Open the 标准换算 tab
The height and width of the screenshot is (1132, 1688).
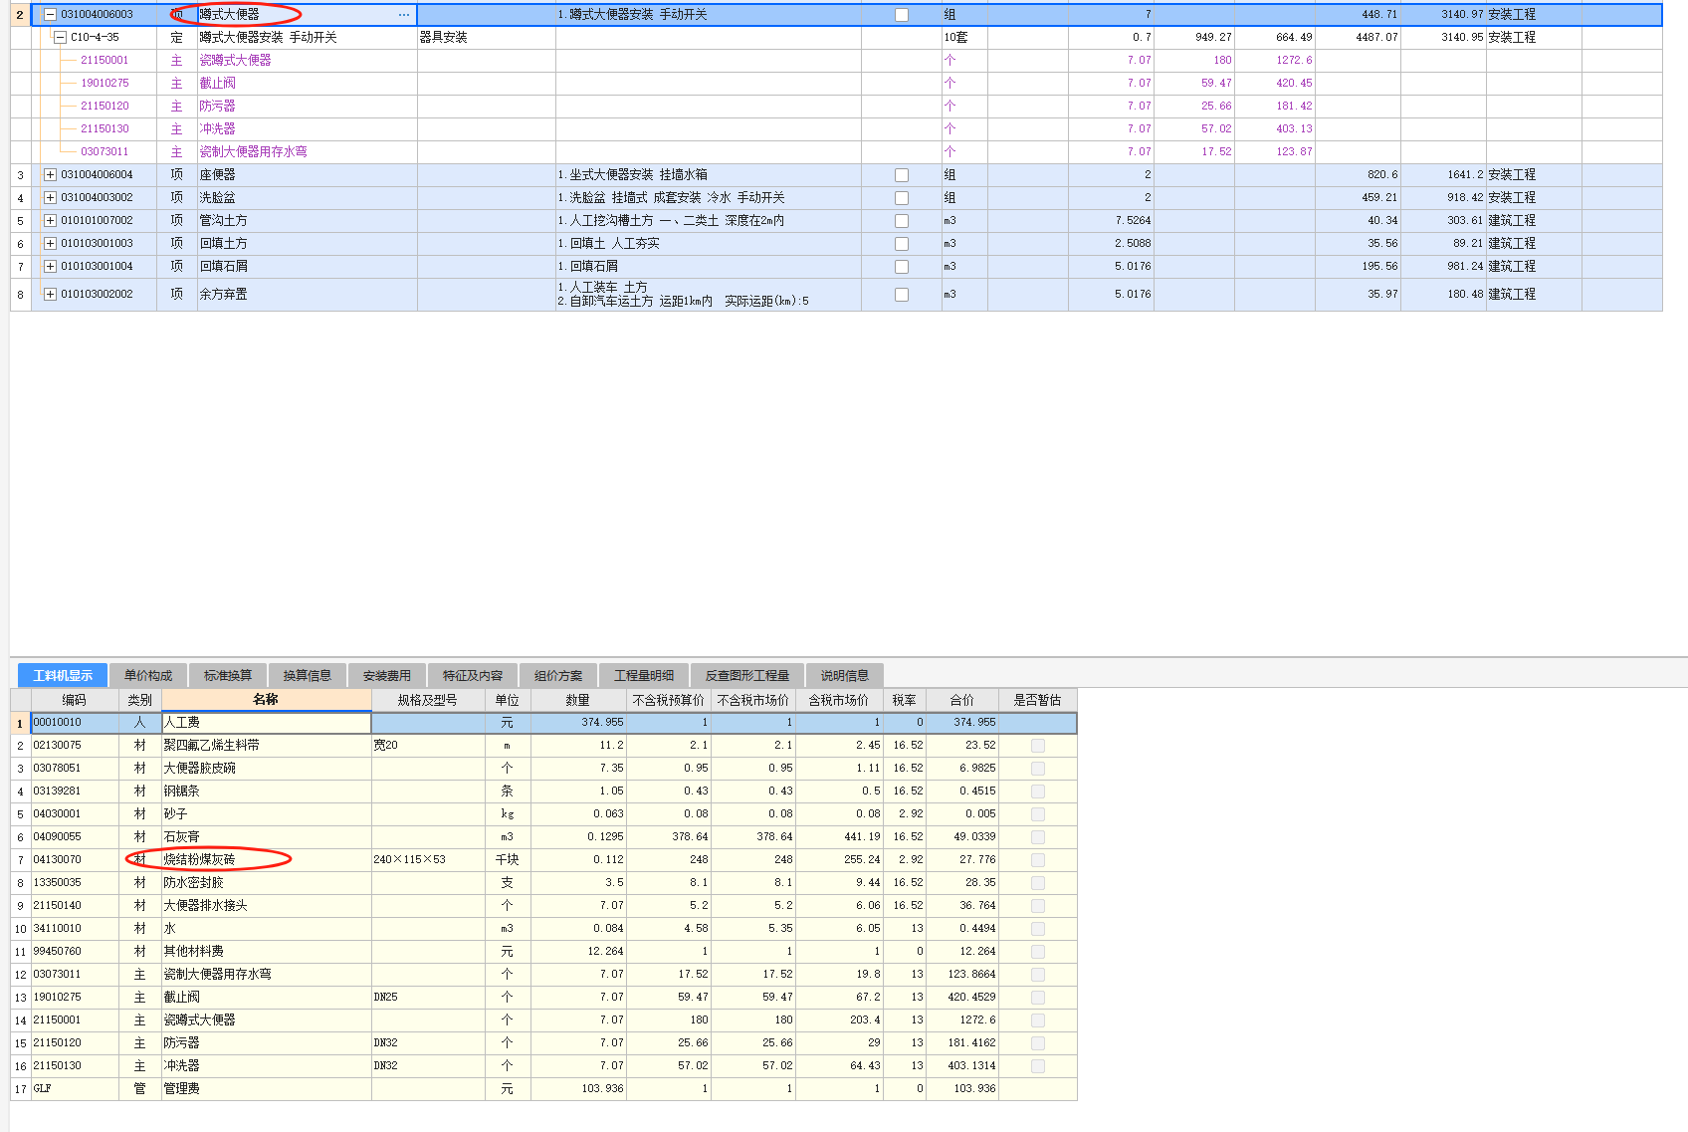pos(228,675)
